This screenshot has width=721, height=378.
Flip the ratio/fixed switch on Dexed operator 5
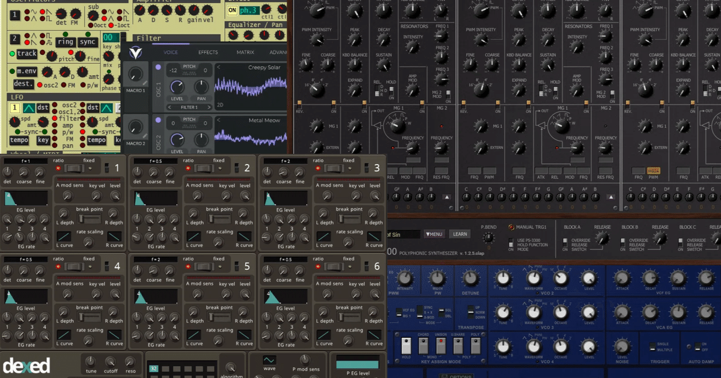coord(203,267)
